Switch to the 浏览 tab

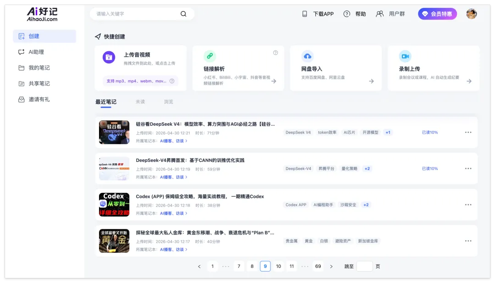(169, 101)
